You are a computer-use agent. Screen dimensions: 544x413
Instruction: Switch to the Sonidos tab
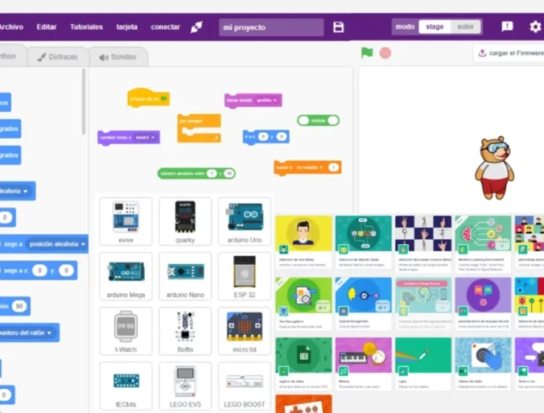click(118, 57)
